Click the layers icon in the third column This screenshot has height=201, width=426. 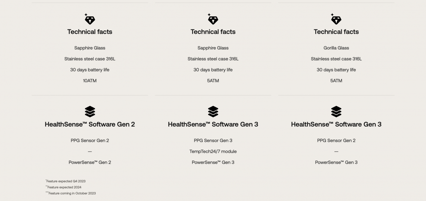click(x=336, y=112)
